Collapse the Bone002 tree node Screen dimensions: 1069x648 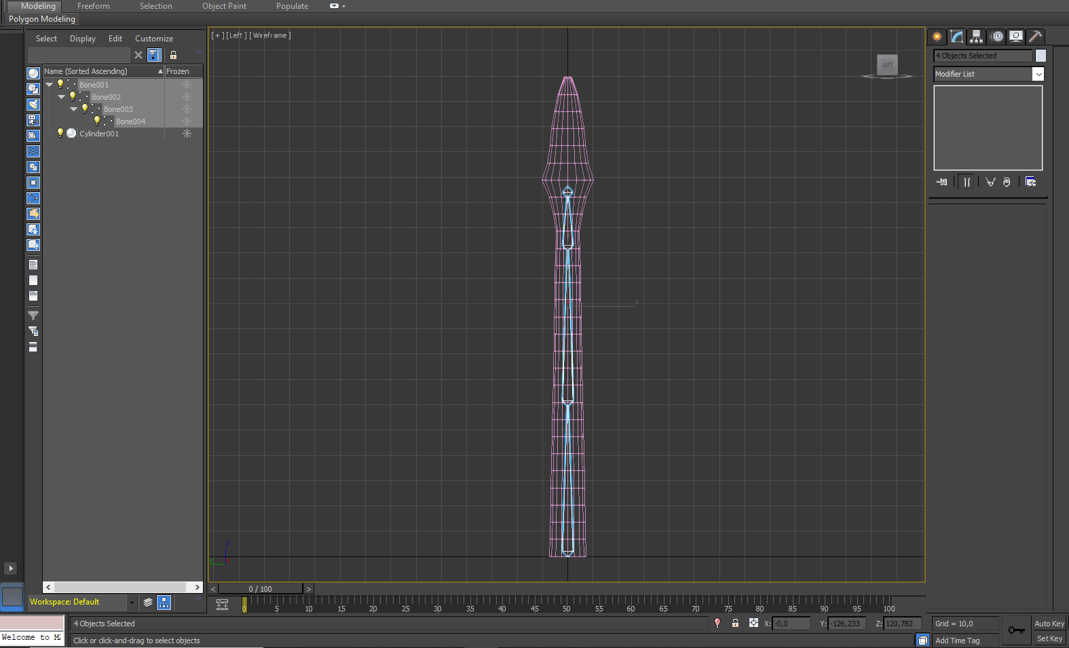point(62,97)
